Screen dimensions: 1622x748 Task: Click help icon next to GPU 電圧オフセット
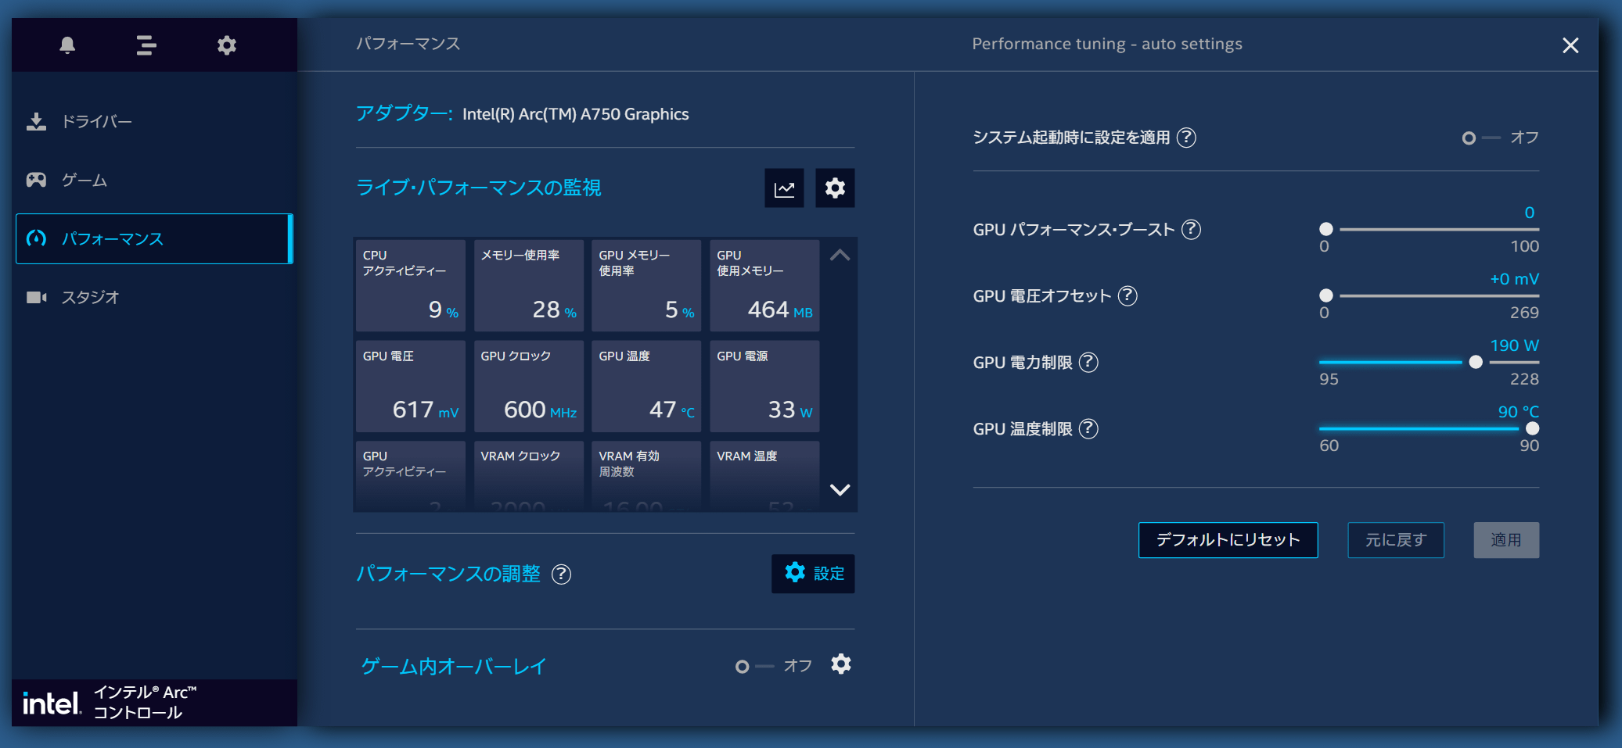point(1127,296)
